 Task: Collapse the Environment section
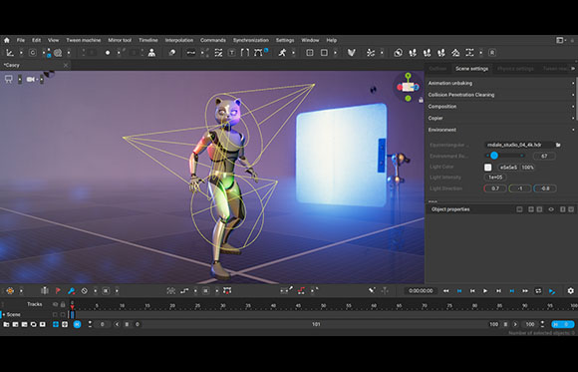pos(500,130)
